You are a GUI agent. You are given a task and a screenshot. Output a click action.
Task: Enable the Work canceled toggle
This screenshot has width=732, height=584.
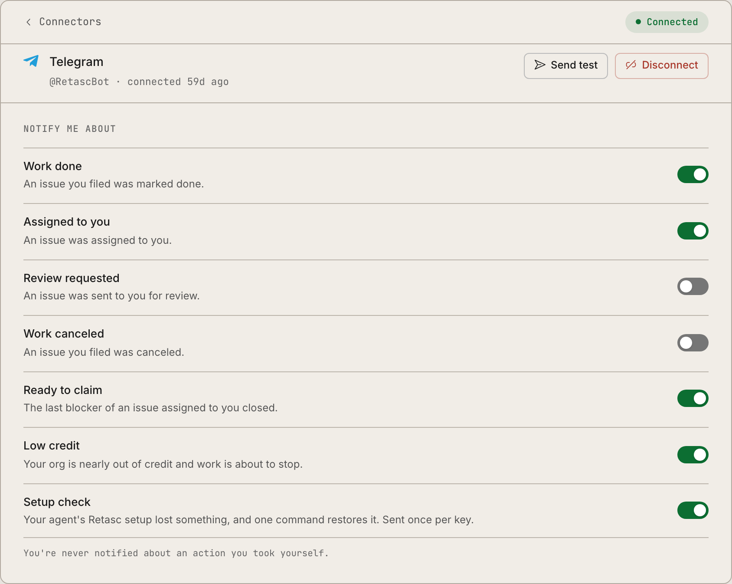[693, 343]
